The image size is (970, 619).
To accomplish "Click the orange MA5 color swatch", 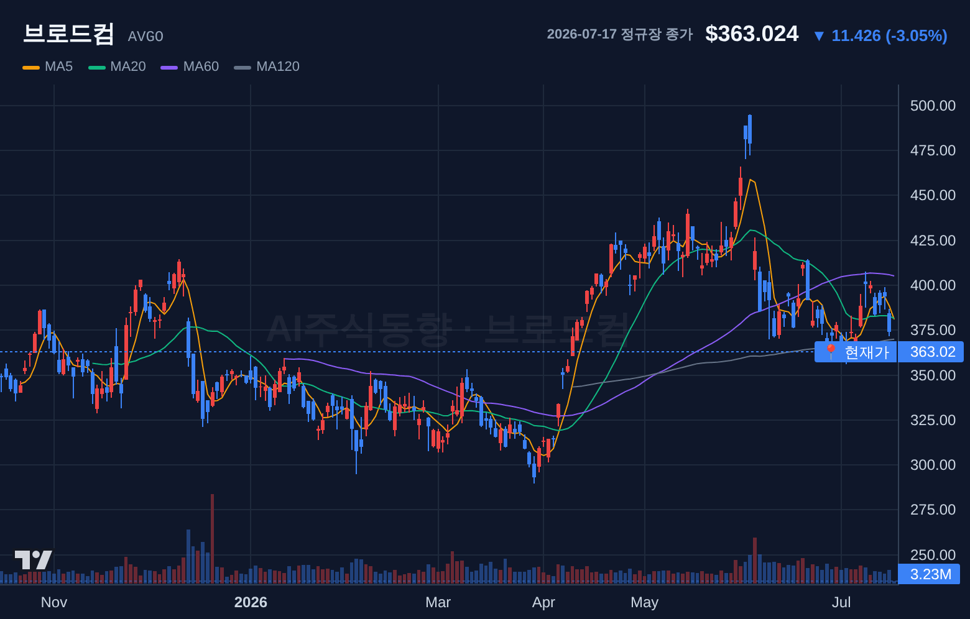I will click(30, 67).
